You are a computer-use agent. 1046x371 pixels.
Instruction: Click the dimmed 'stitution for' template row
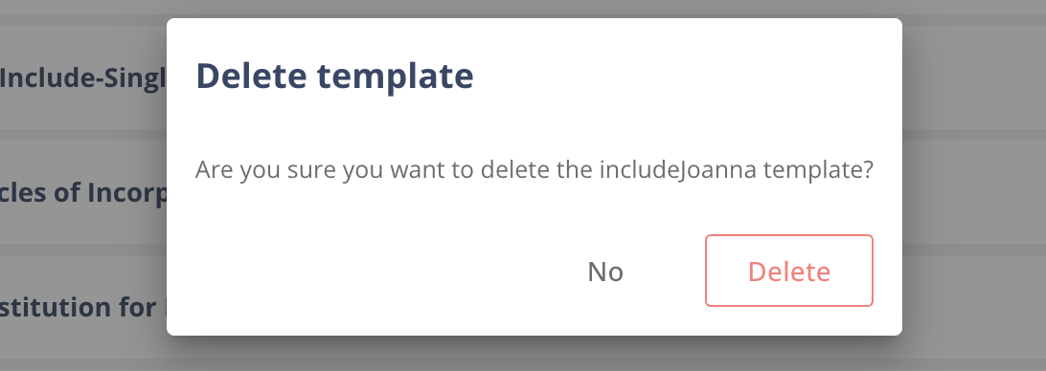(x=82, y=306)
